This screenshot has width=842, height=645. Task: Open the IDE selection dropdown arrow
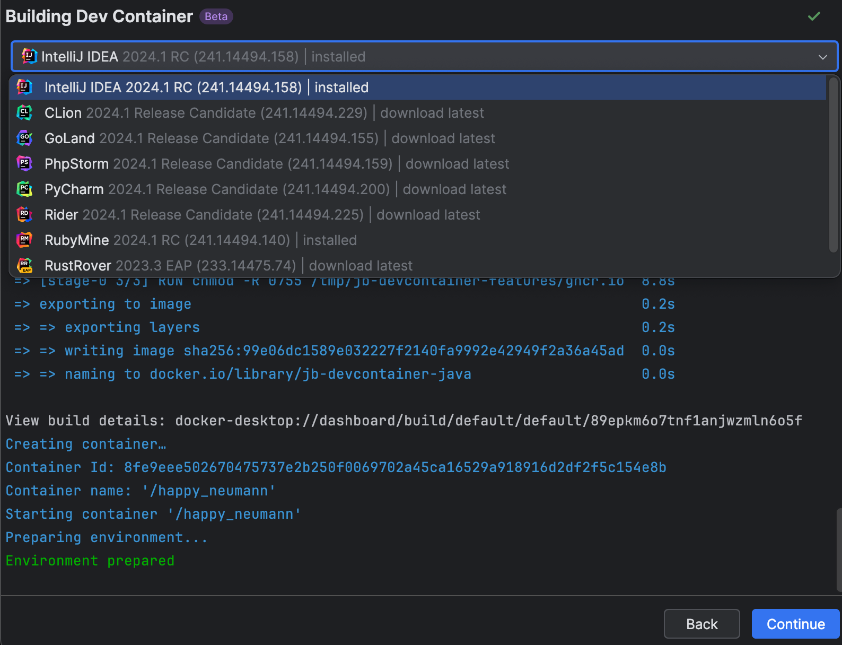822,57
